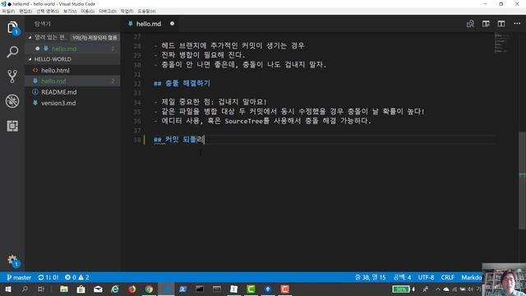526x296 pixels.
Task: Open the Search view in activity bar
Action: tap(12, 52)
